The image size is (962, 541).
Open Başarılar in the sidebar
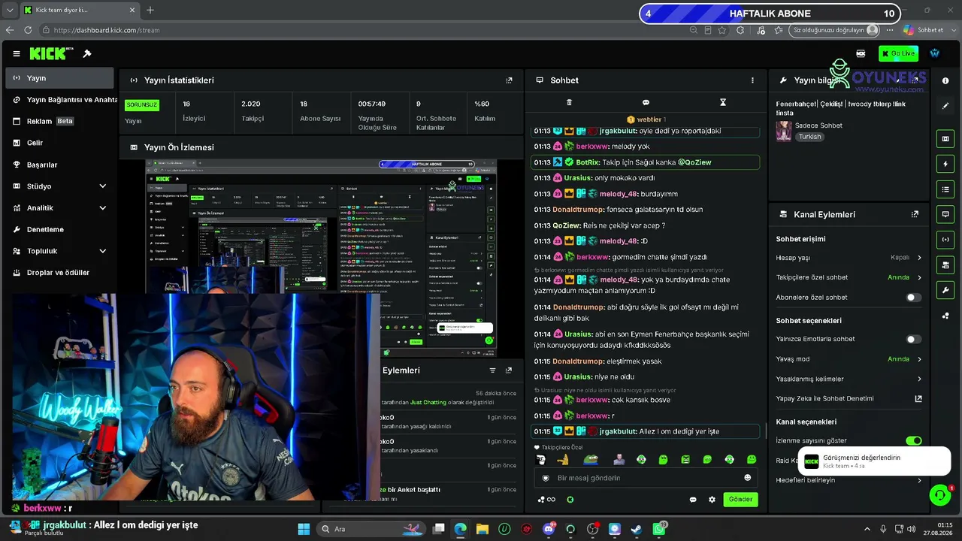point(59,165)
